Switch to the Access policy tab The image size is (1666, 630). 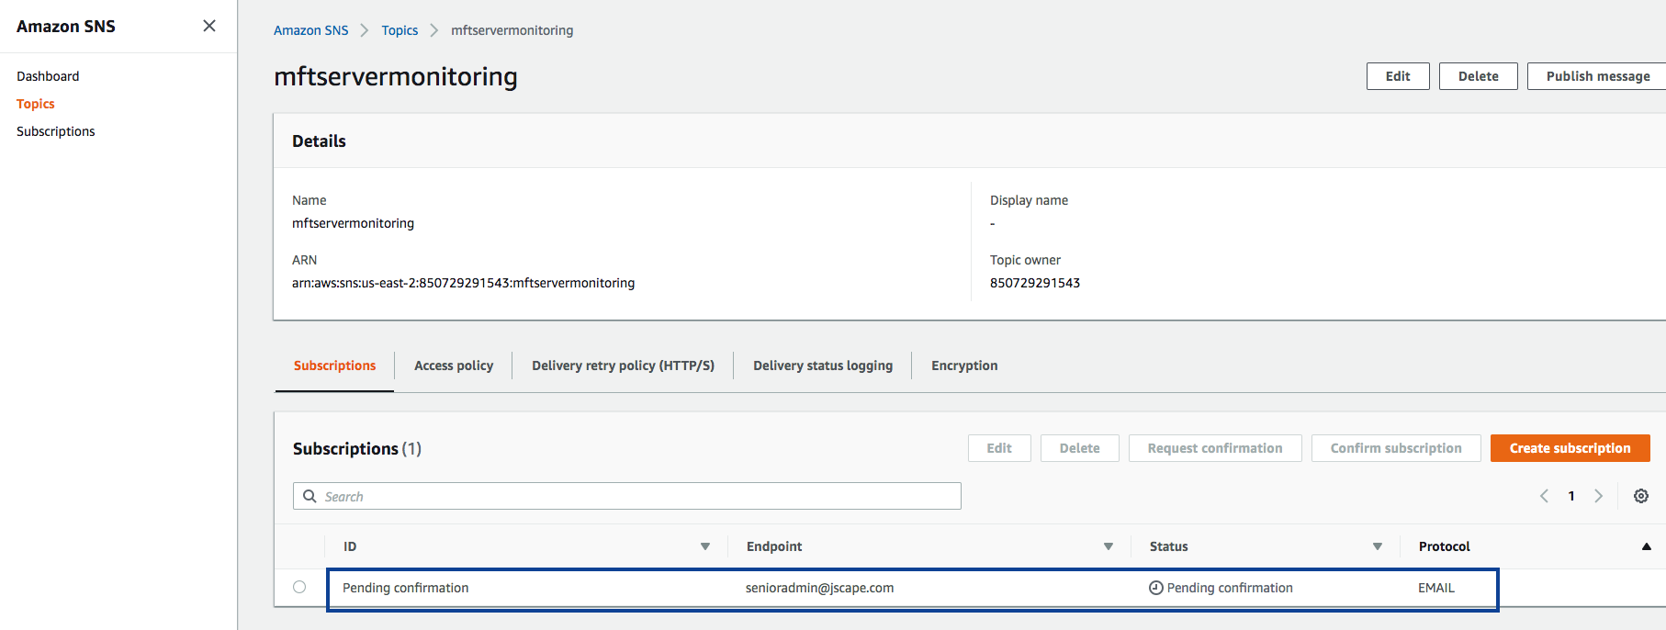pos(453,366)
